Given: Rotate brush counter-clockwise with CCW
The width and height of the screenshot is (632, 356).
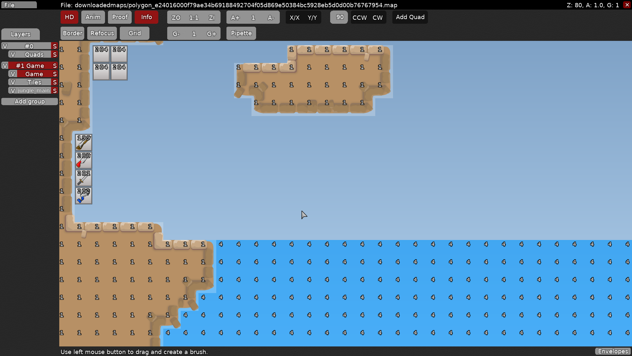Looking at the screenshot, I should [x=359, y=17].
